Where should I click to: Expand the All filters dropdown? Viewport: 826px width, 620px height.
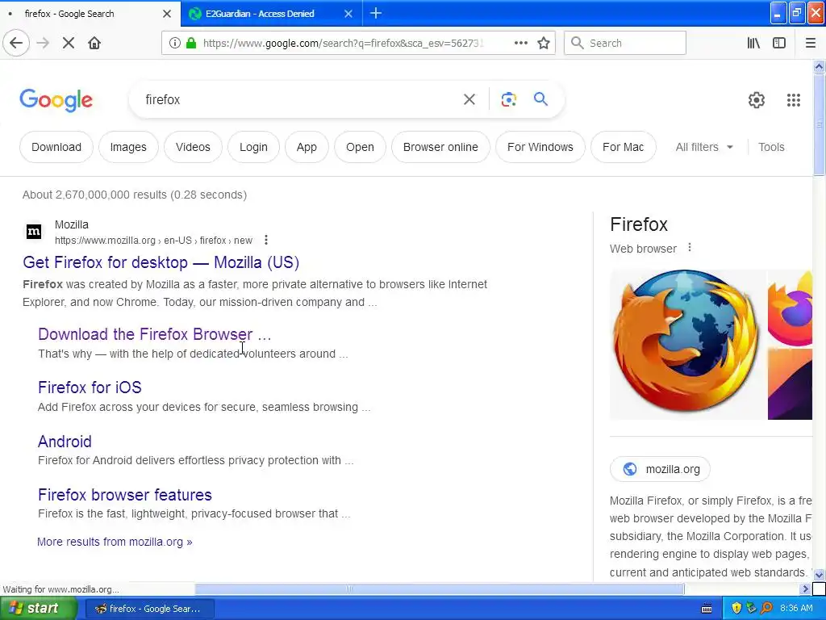pos(704,147)
